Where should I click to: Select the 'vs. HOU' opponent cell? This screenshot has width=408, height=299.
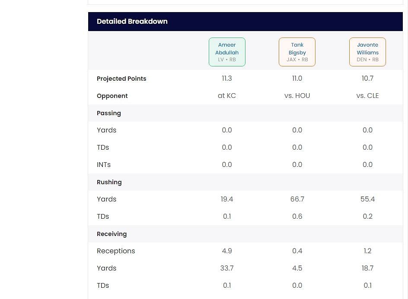(297, 96)
